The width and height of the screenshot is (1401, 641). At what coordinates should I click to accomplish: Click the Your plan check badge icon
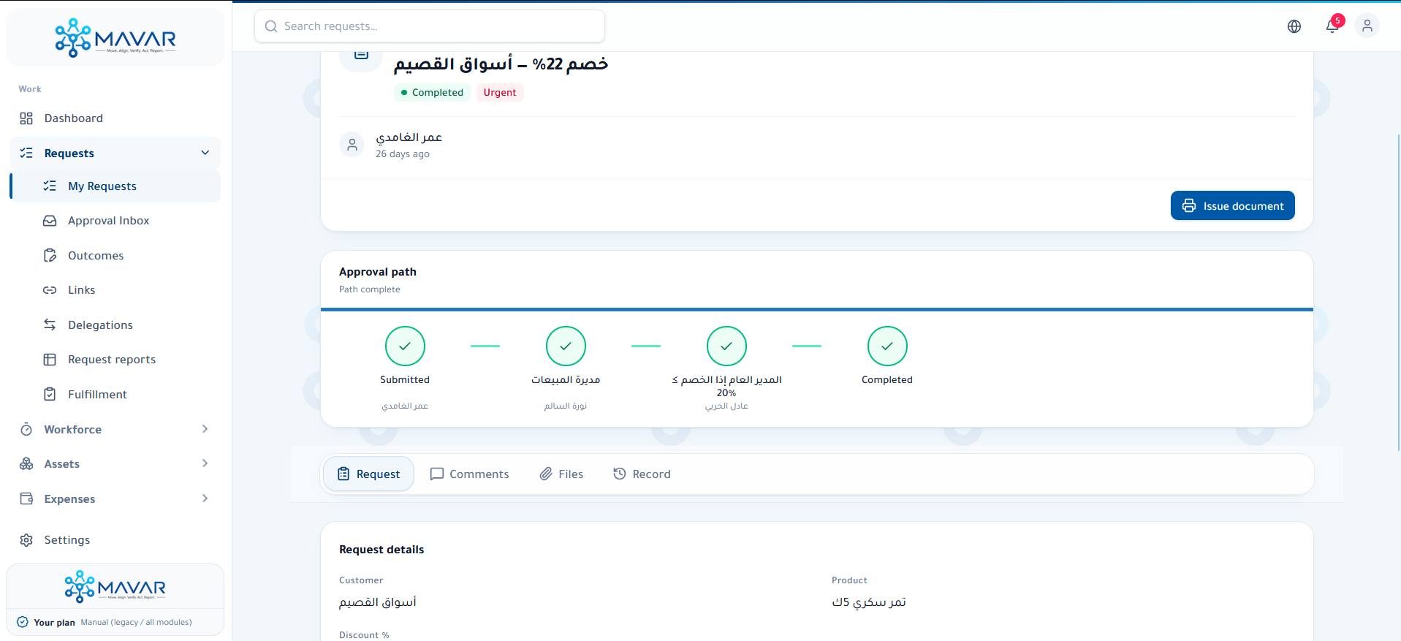tap(23, 622)
